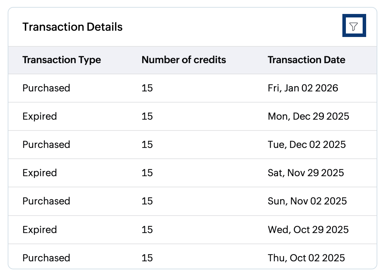Click the Number of credits column header

coord(184,60)
